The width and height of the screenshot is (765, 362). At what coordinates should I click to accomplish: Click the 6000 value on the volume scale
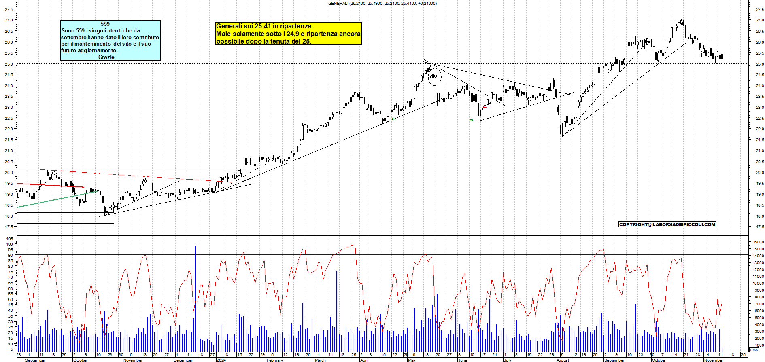pos(759,311)
